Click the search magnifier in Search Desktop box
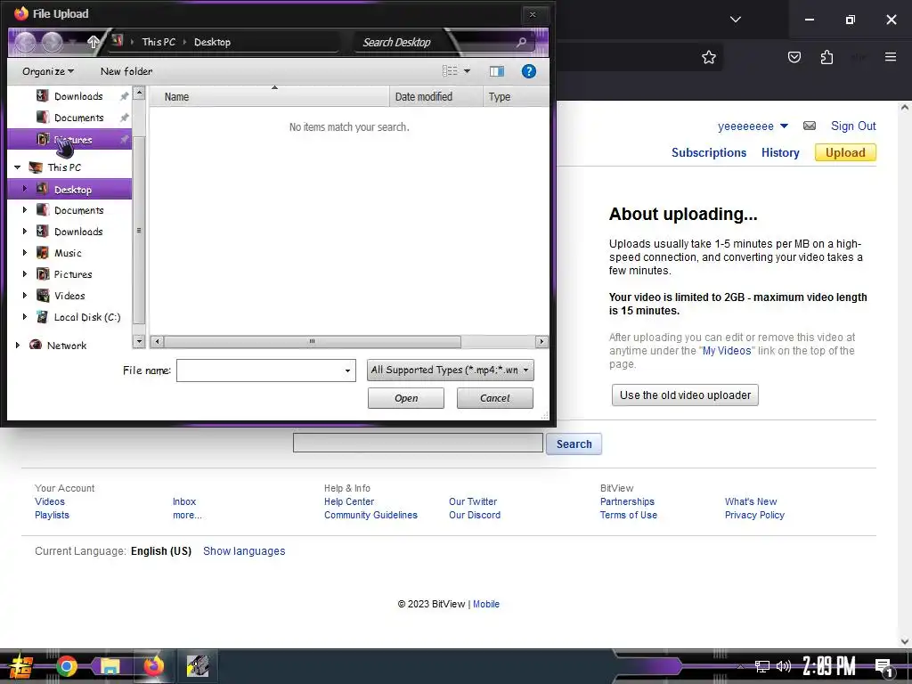The image size is (912, 684). coord(521,42)
